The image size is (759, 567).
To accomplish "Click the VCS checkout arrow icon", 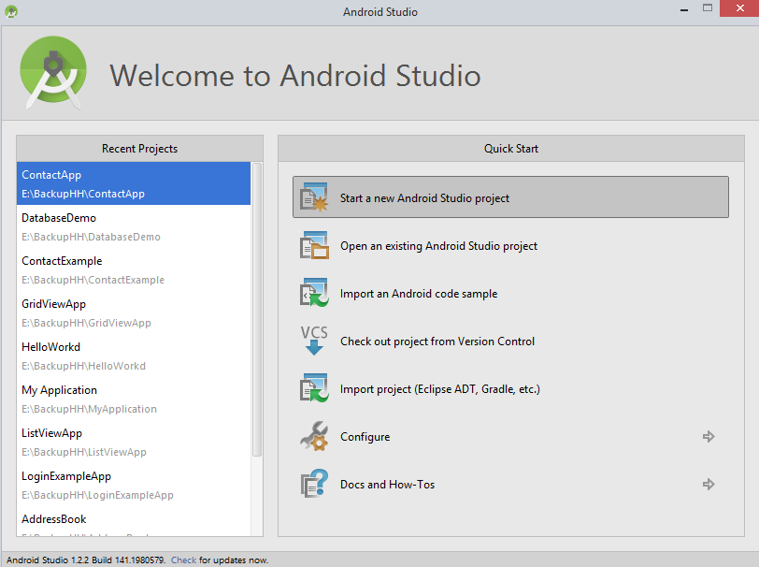I will pyautogui.click(x=314, y=341).
